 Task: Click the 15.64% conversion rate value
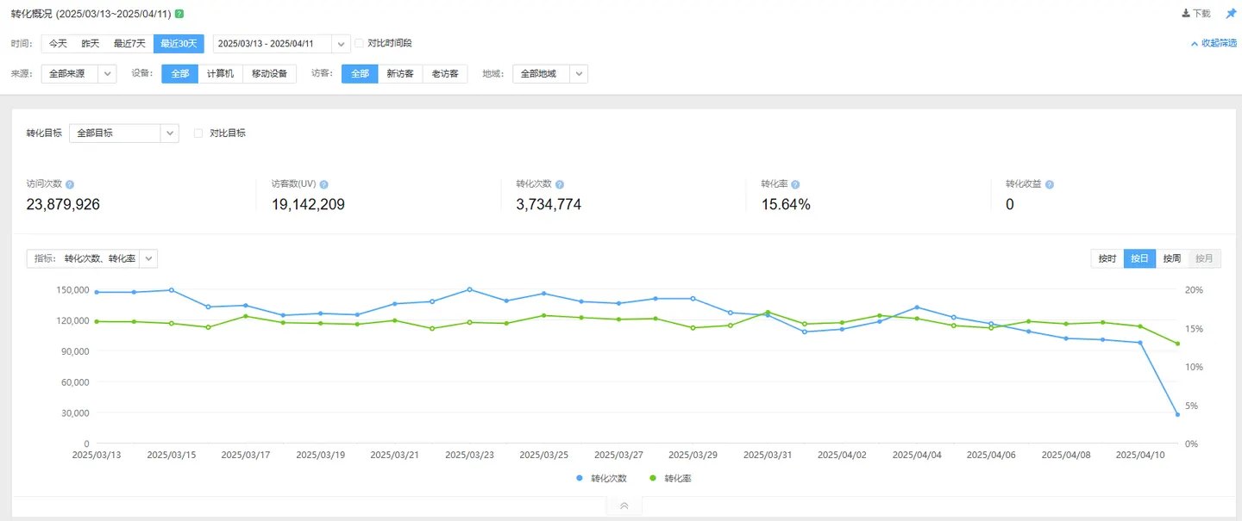pyautogui.click(x=786, y=204)
